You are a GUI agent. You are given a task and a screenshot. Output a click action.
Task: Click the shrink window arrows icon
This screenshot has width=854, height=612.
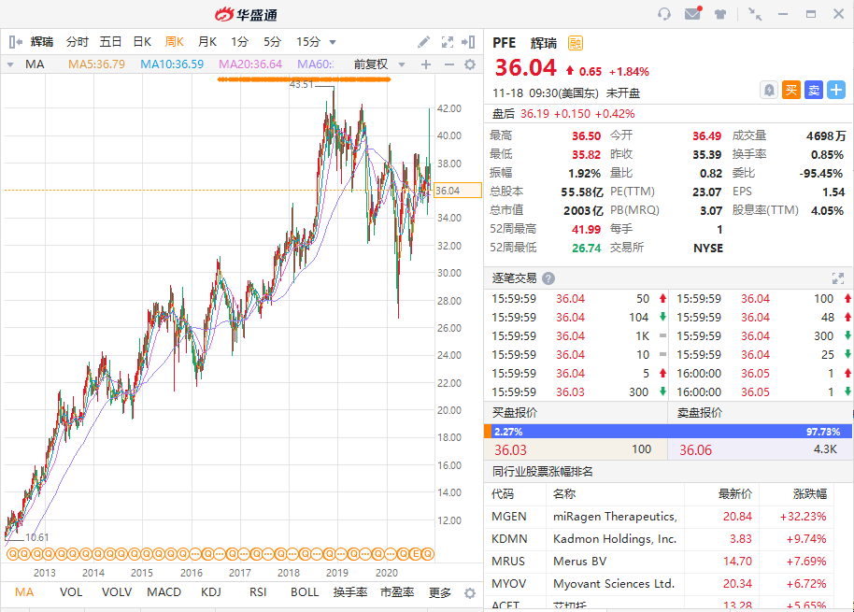(755, 14)
